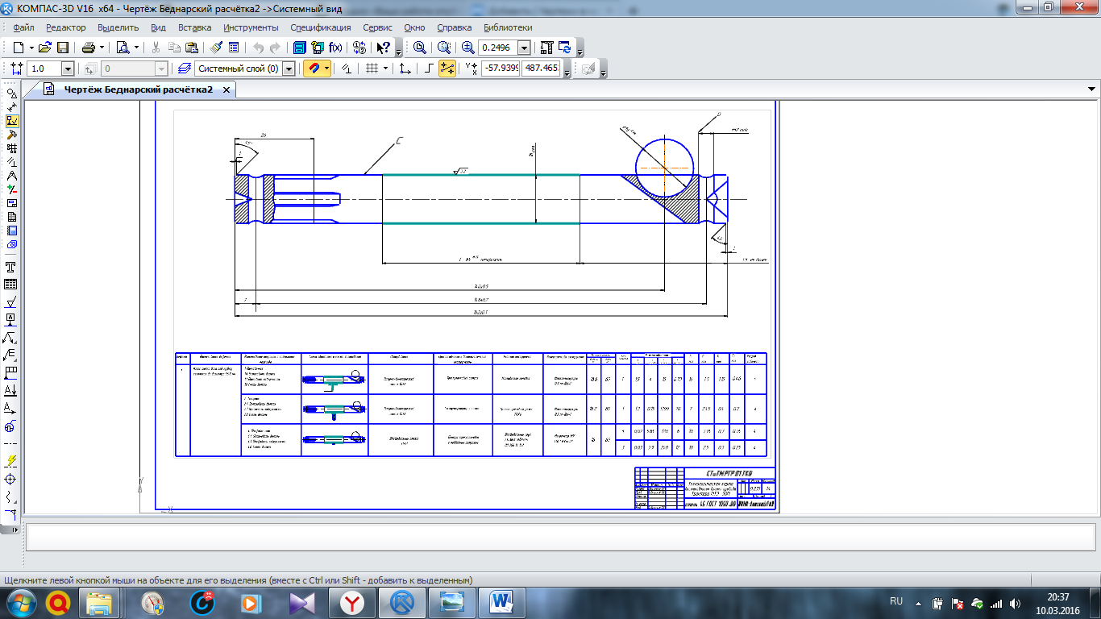Open the Спецификация menu
The width and height of the screenshot is (1101, 619).
[321, 27]
